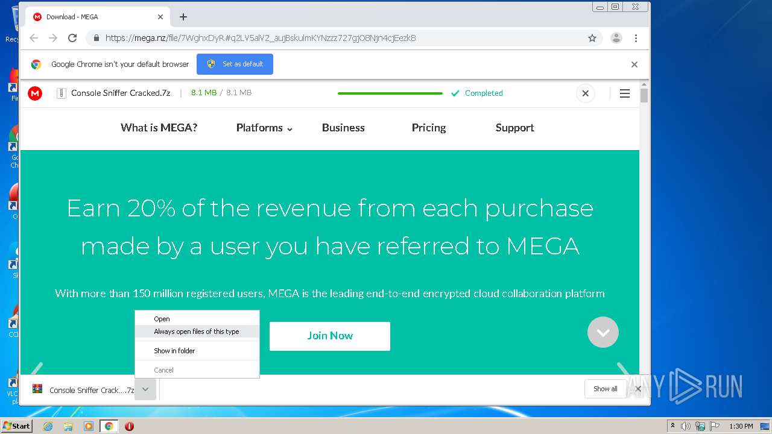Screen dimensions: 772x434
Task: Select Show in folder
Action: pos(197,351)
